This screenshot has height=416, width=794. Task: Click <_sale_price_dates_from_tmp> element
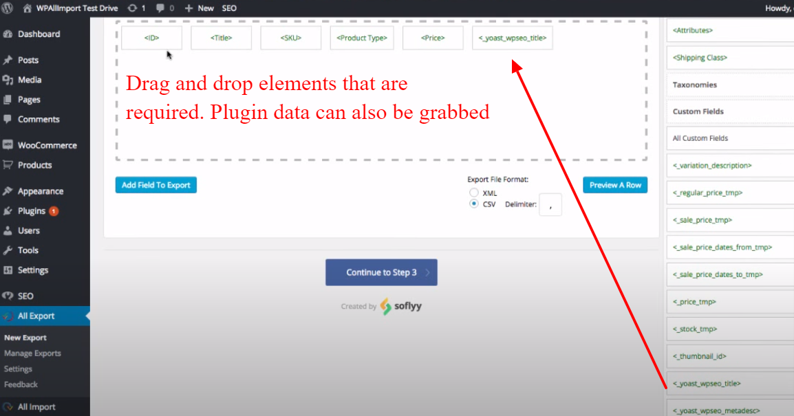click(730, 248)
